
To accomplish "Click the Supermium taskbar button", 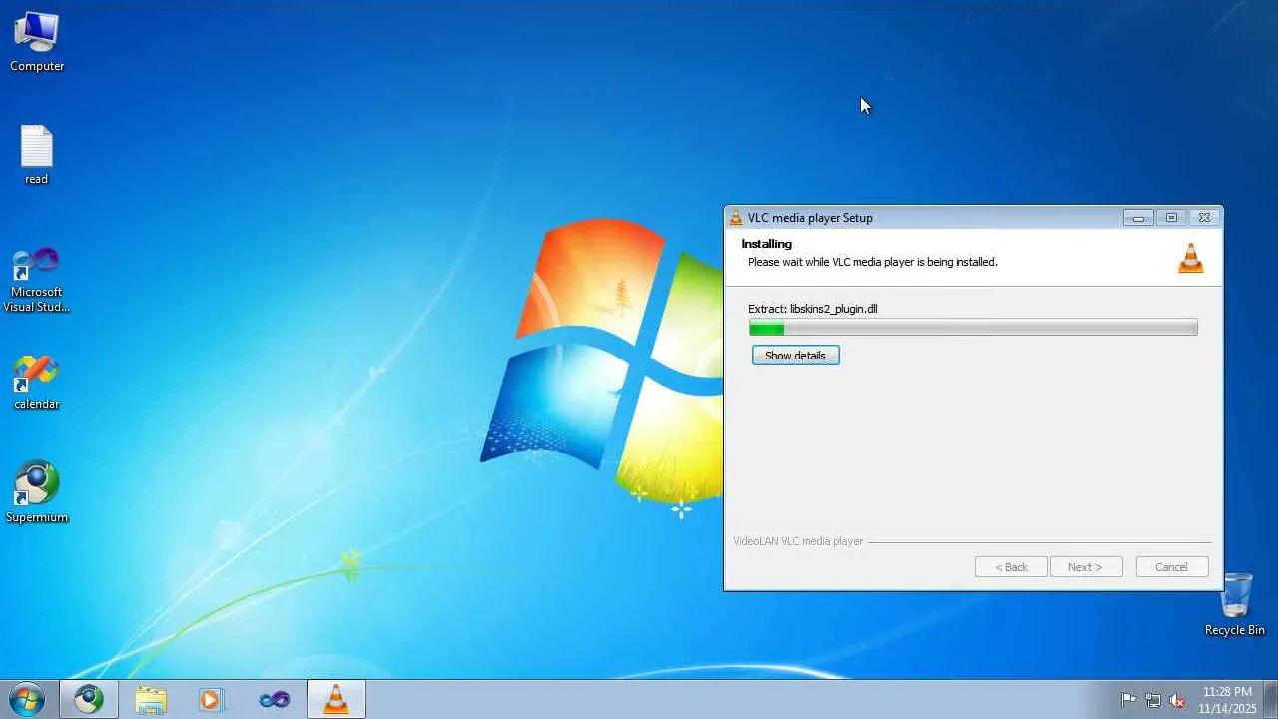I will 89,700.
